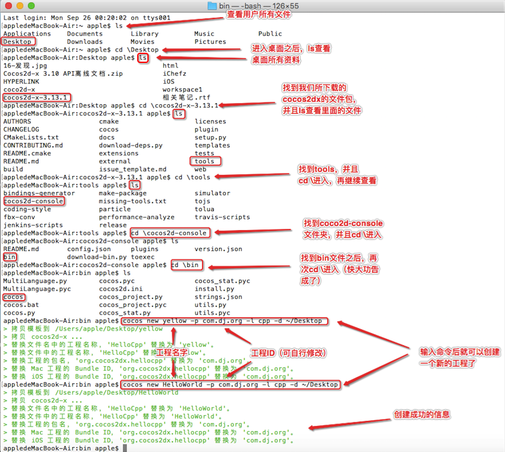
Task: Select the "install.py" file name
Action: click(215, 289)
